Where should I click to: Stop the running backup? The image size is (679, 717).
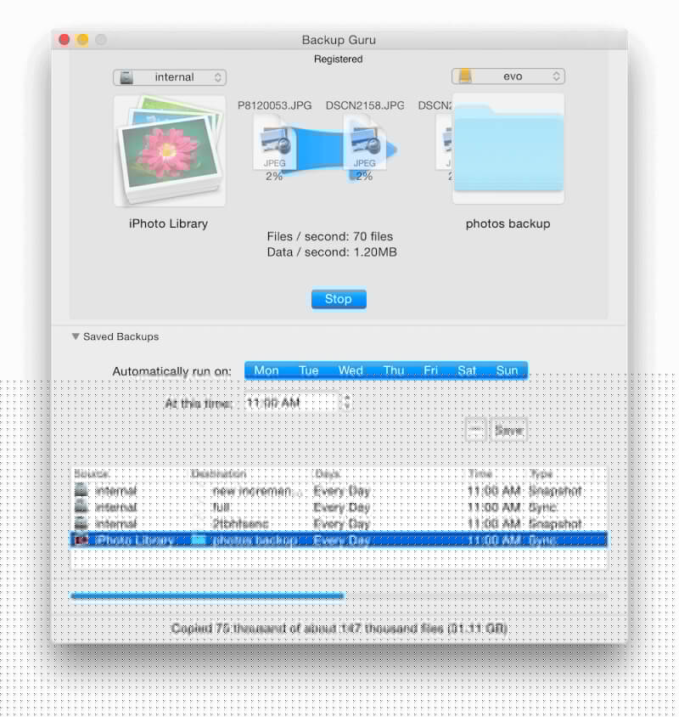point(339,299)
